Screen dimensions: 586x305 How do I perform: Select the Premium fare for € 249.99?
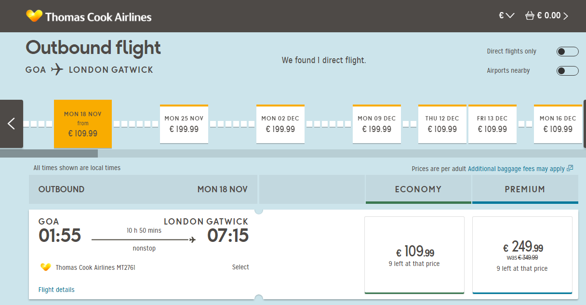click(x=522, y=255)
